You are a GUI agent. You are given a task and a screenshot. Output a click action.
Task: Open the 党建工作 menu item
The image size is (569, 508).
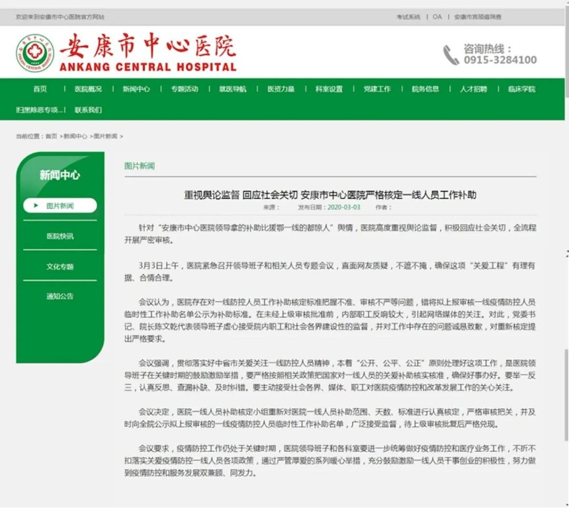(x=377, y=89)
